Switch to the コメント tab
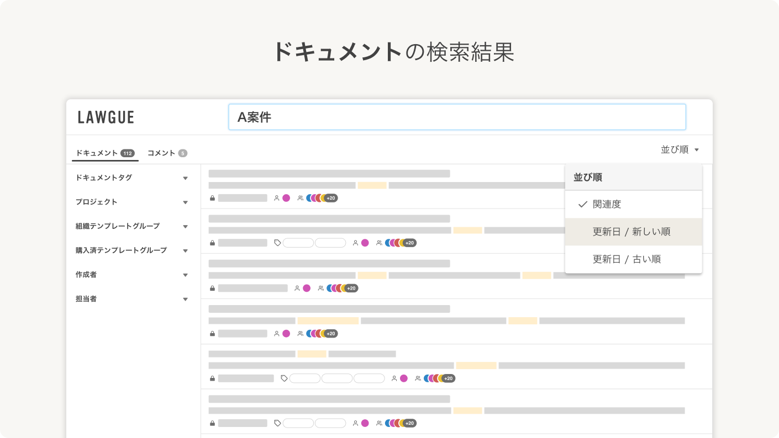Screen dimensions: 779x438 click(161, 153)
